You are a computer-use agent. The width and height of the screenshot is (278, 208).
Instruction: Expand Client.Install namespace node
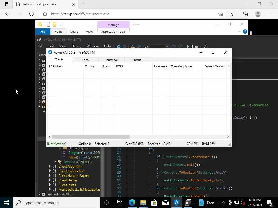click(50, 185)
